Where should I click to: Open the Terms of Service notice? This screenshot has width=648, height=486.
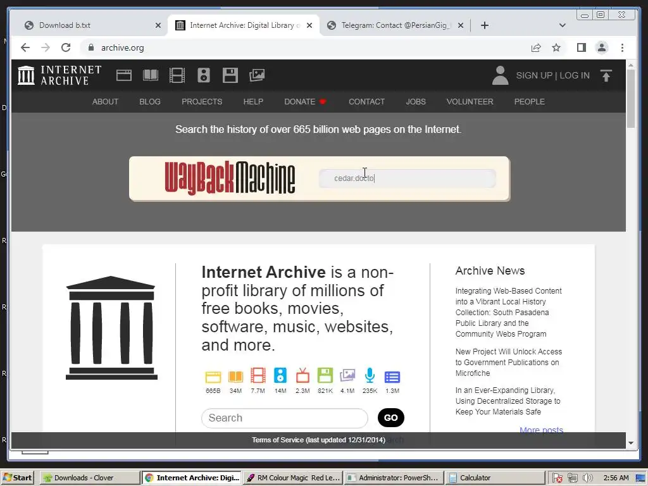[x=318, y=440]
